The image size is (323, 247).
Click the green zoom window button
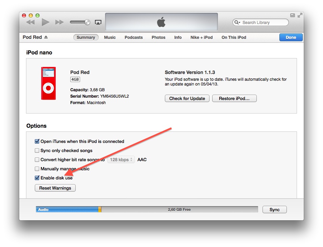coord(38,16)
